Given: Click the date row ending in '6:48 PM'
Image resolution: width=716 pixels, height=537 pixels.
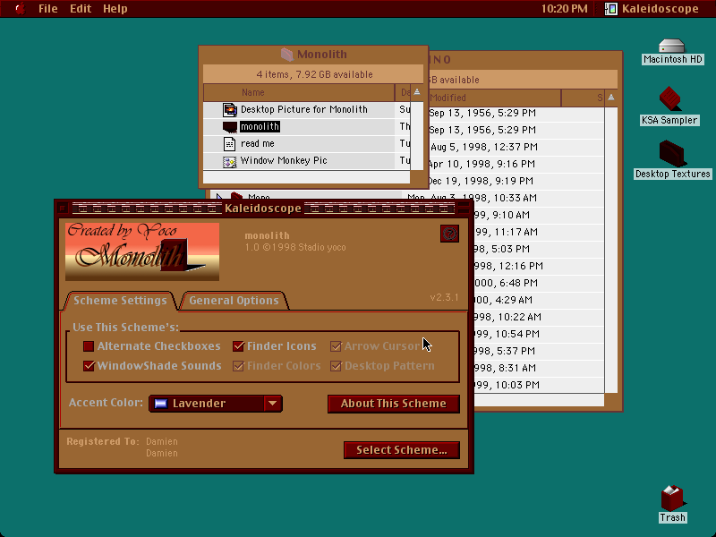Looking at the screenshot, I should tap(506, 283).
